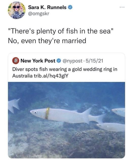Screen dimensions: 133x160
Task: Click the quoted tweet headline text
Action: coord(65,73)
